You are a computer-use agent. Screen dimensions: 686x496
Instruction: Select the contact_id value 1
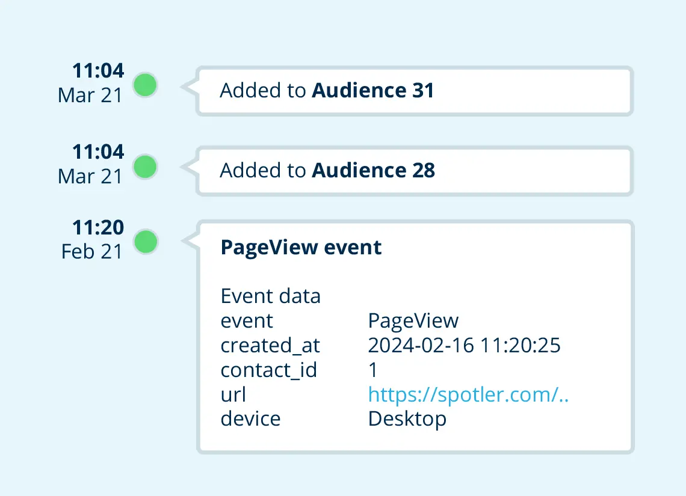coord(372,370)
